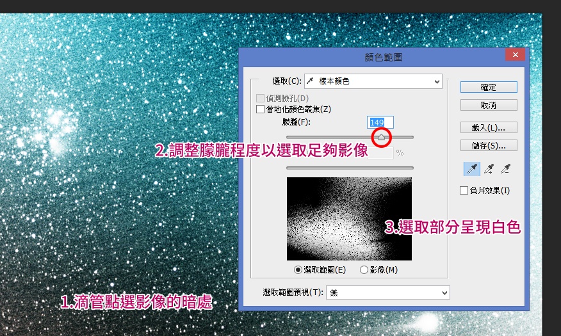Enable the 當地化顏色叢集(Z) checkbox
Image resolution: width=561 pixels, height=336 pixels.
pyautogui.click(x=260, y=109)
